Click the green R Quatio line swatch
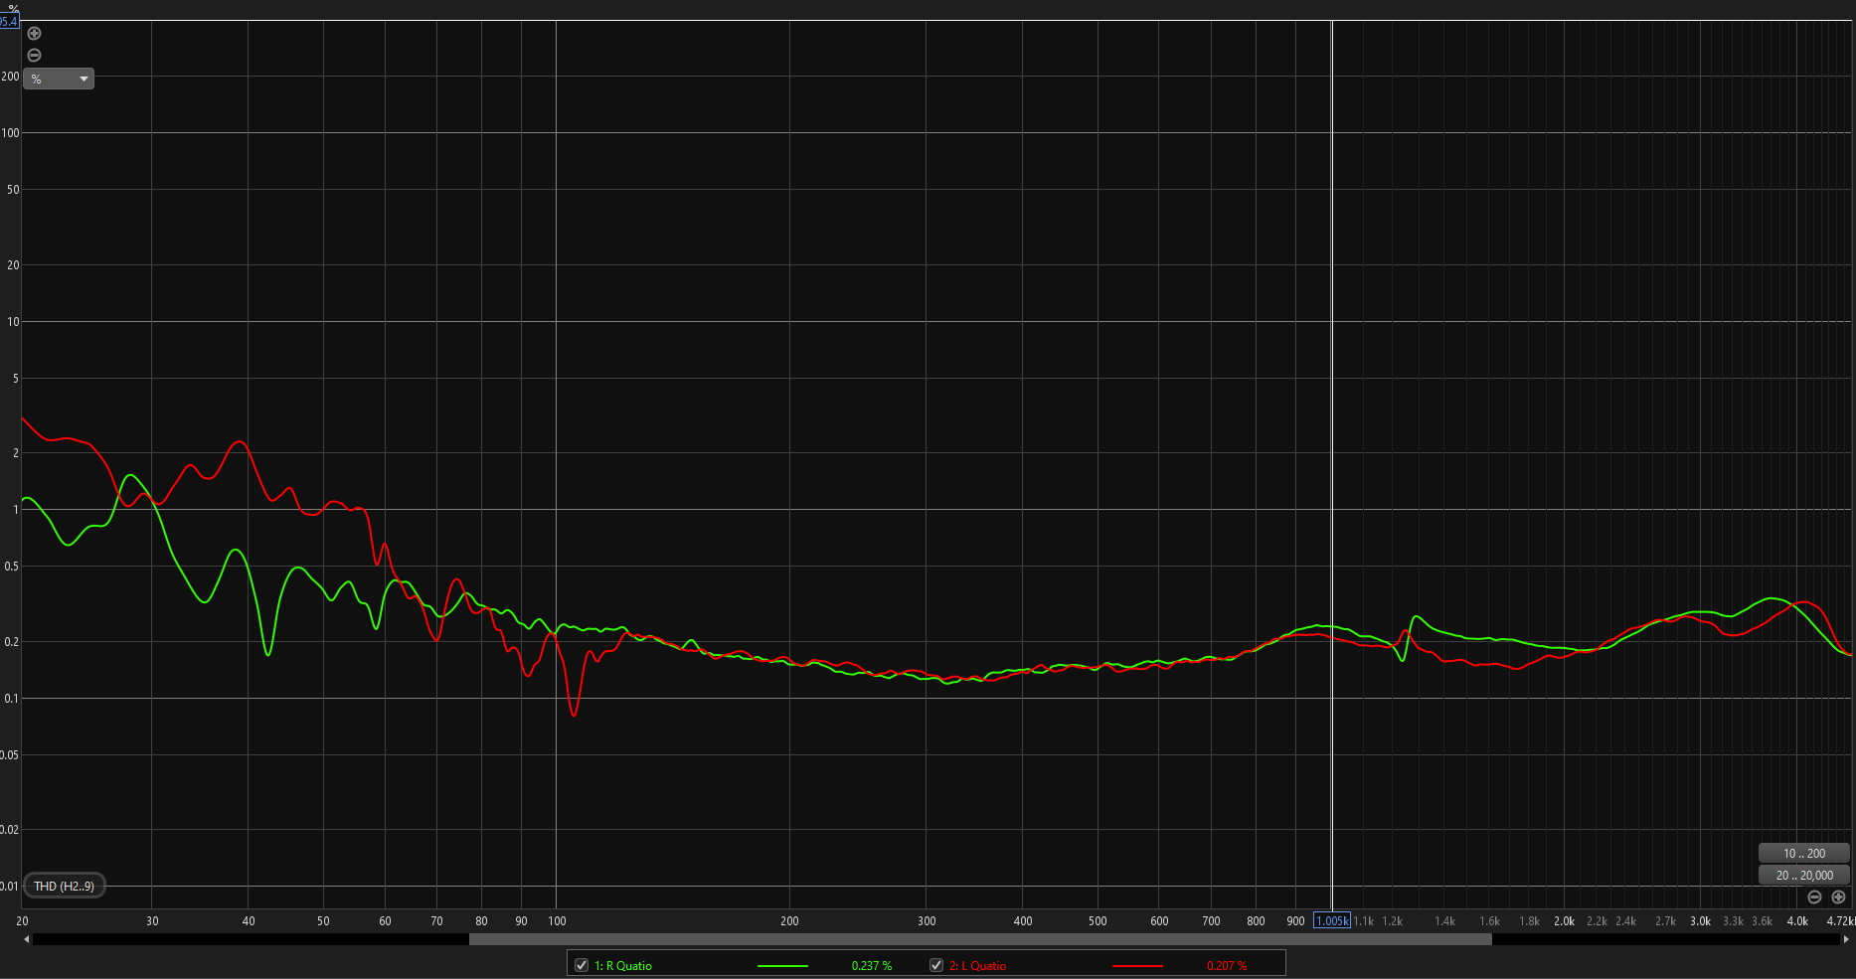This screenshot has width=1856, height=979. (x=782, y=965)
